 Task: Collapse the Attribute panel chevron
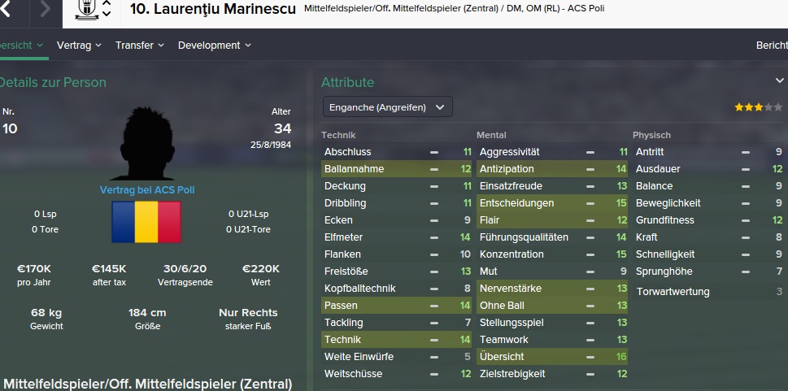click(x=779, y=80)
